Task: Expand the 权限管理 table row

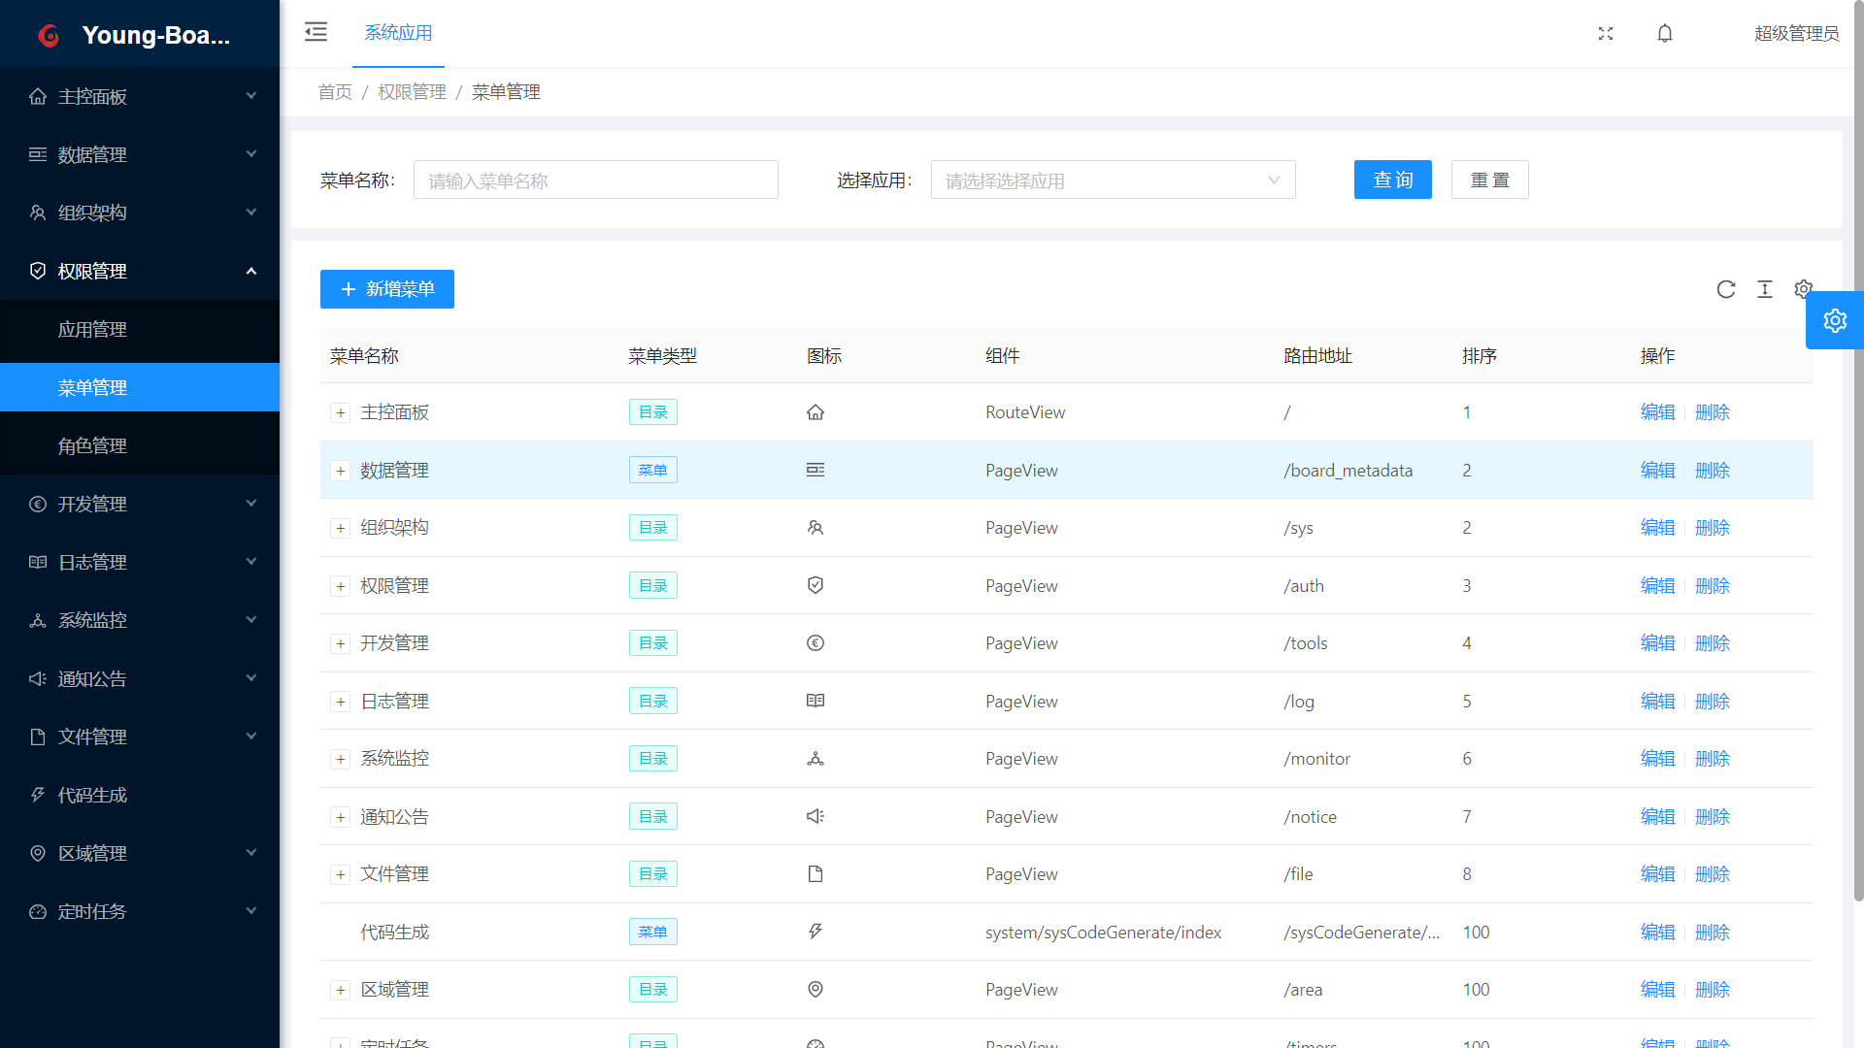Action: pos(341,586)
